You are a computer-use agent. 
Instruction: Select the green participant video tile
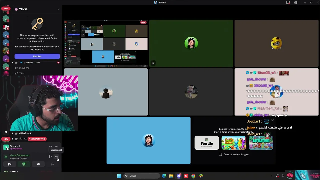[191, 43]
